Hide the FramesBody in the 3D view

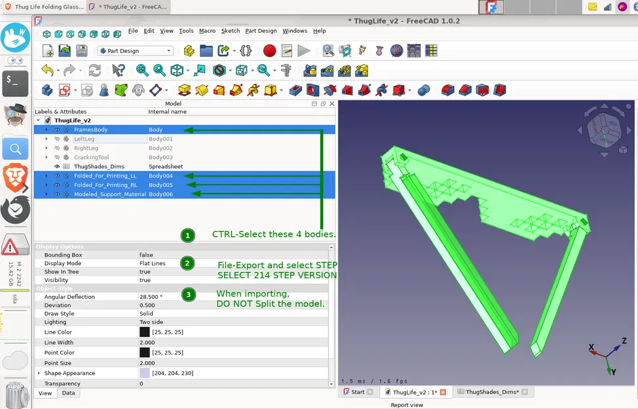click(56, 130)
